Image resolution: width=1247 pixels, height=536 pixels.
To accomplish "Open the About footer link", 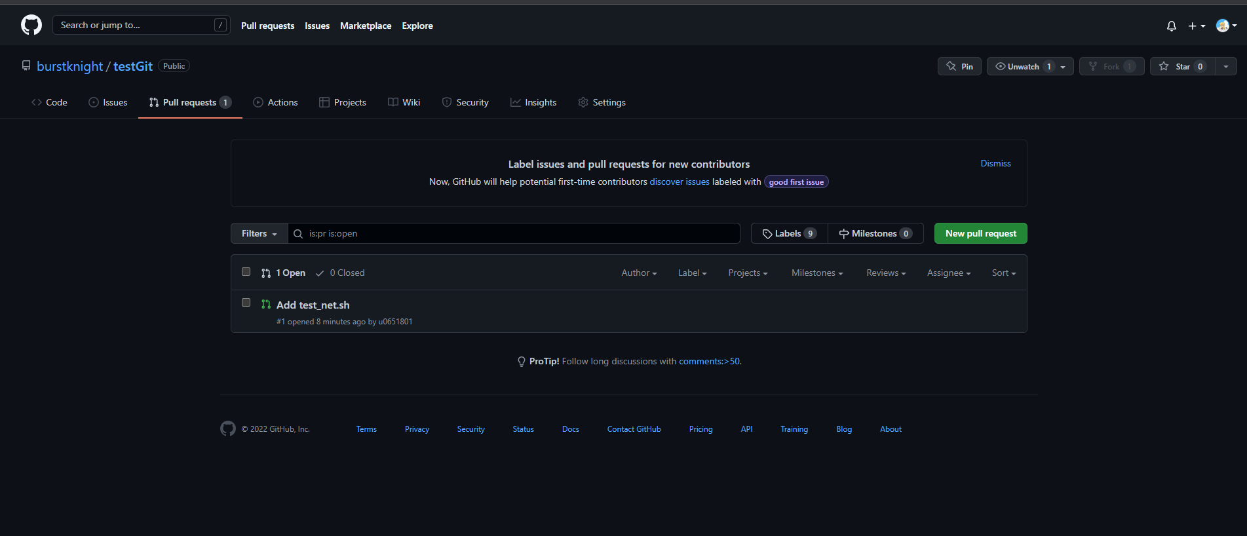I will pos(891,429).
